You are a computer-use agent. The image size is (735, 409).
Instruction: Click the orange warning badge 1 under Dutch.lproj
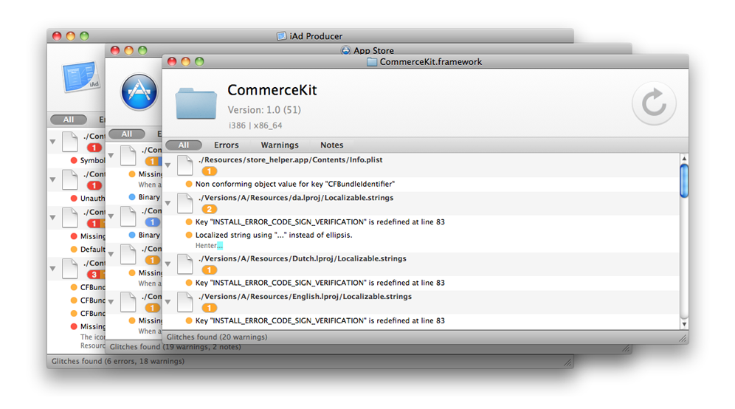[209, 269]
